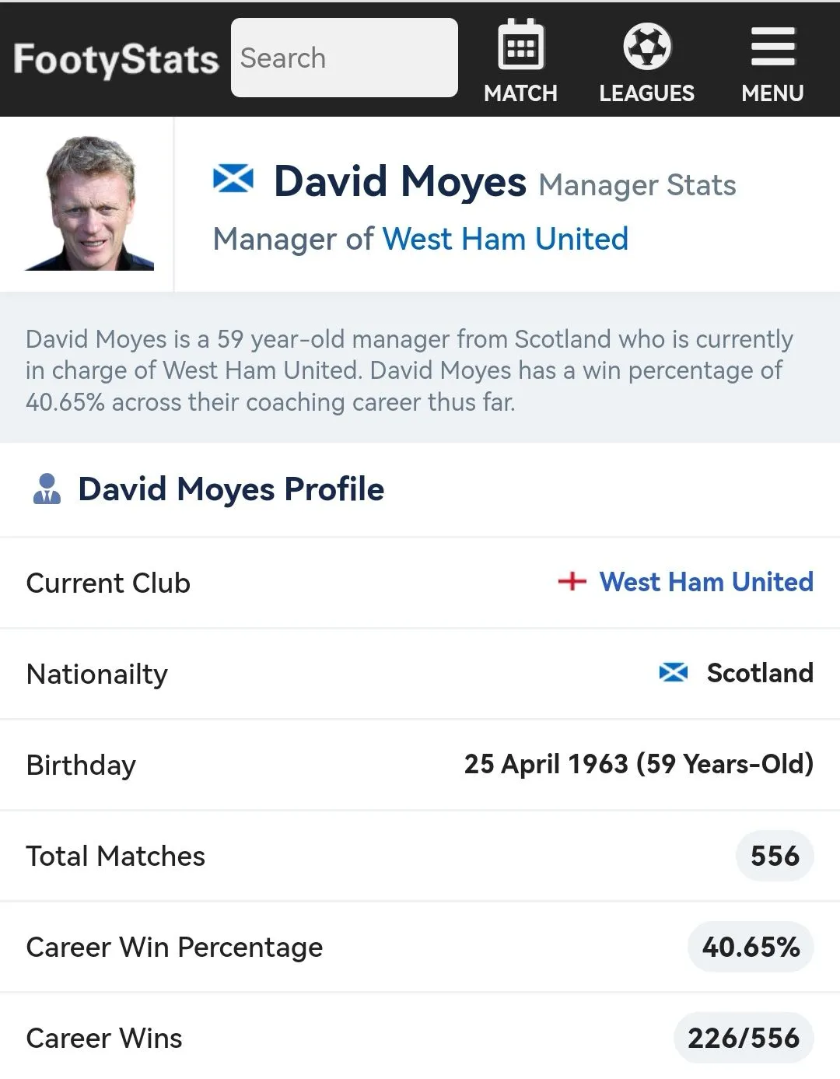Open the hamburger Menu icon
The width and height of the screenshot is (840, 1079).
coord(772,47)
